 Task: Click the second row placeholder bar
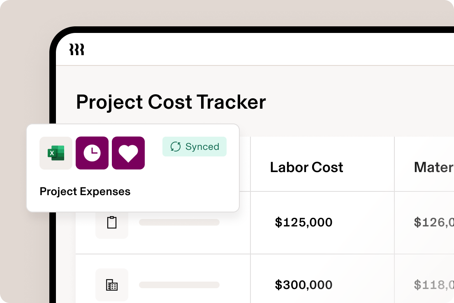pos(179,284)
